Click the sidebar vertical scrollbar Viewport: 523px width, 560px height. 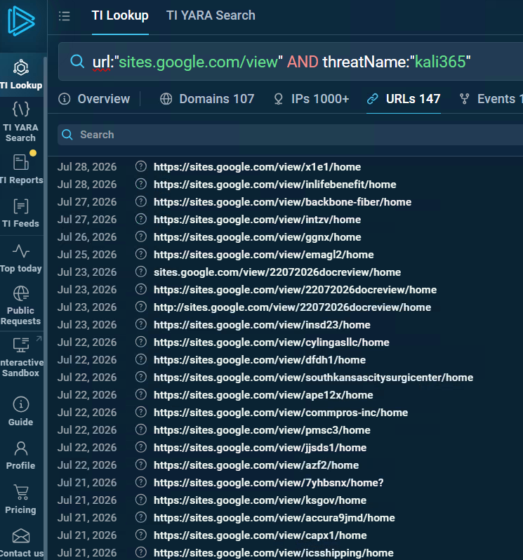46,307
